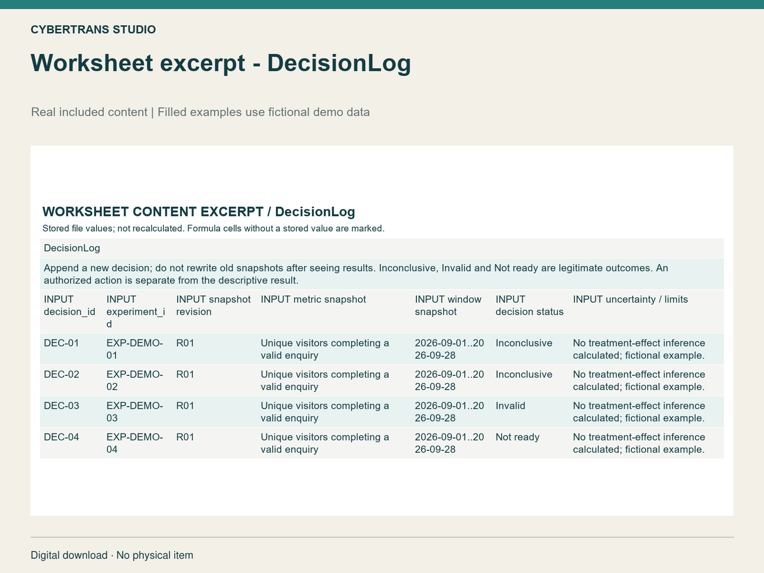Click the fictional demo data subtitle

pyautogui.click(x=200, y=112)
